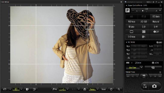The image size is (164, 93).
Task: Click the camera shutter release button
Action: [155, 86]
